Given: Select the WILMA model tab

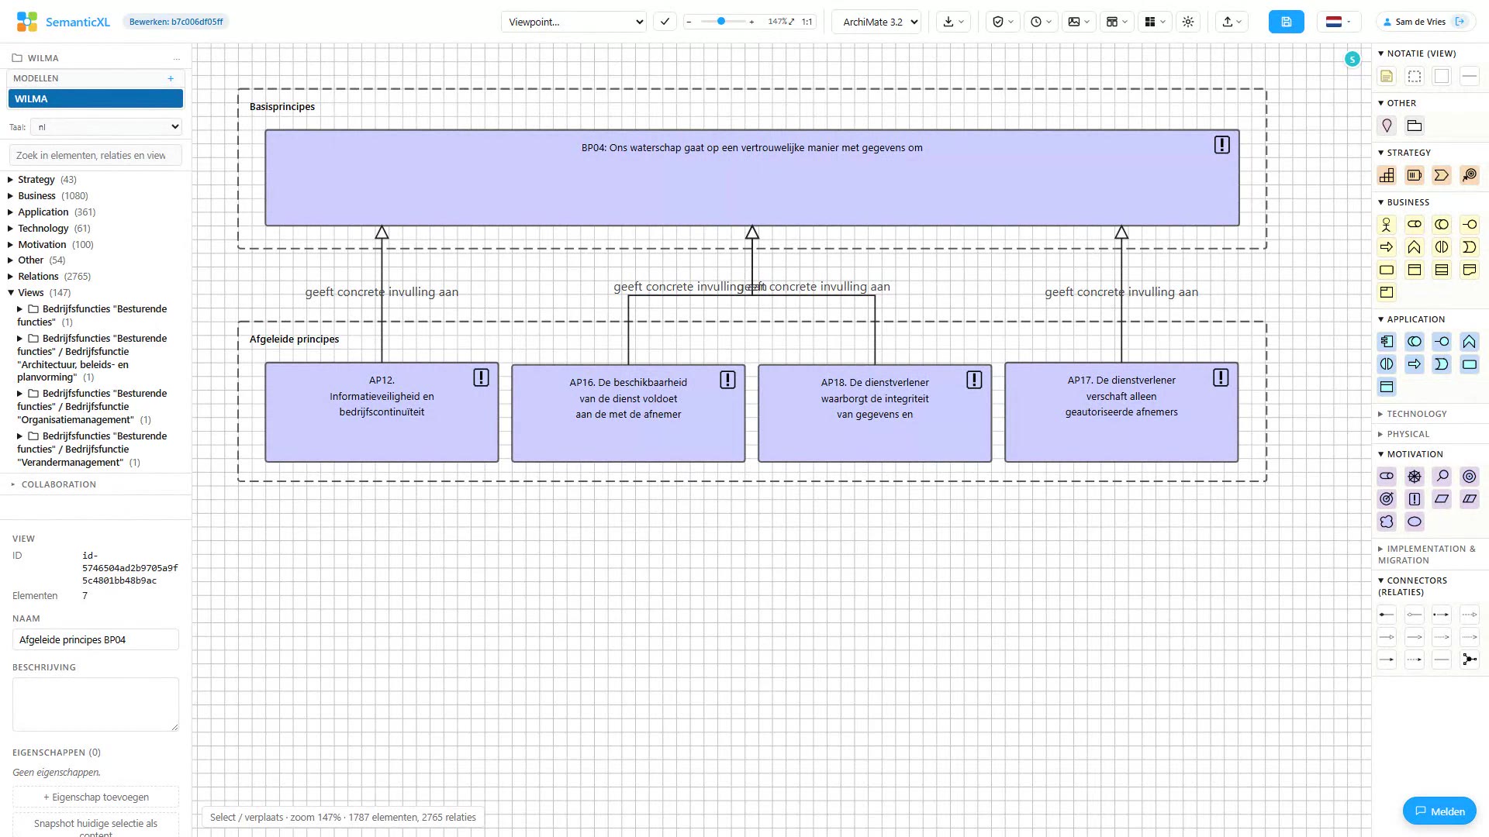Looking at the screenshot, I should [x=95, y=98].
